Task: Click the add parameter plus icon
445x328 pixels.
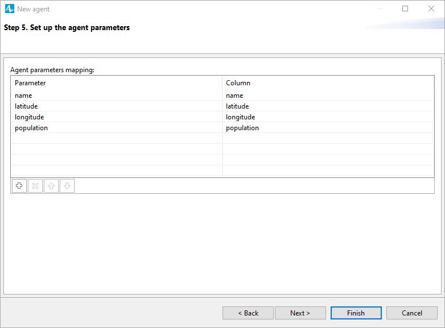Action: pos(19,186)
